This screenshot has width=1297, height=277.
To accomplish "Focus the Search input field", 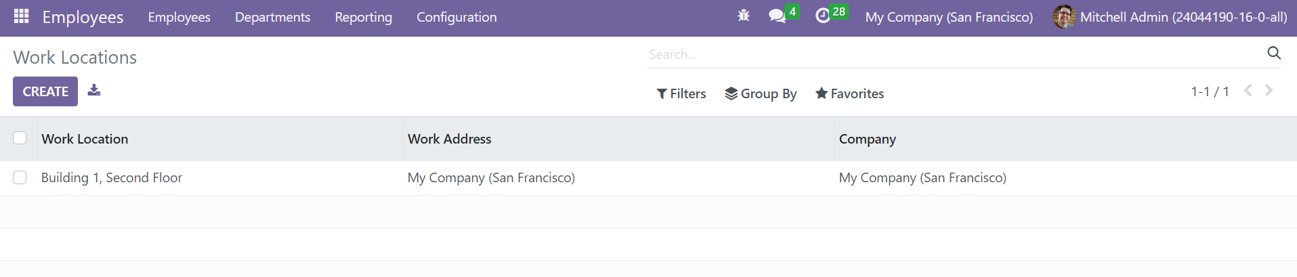I will [x=954, y=54].
